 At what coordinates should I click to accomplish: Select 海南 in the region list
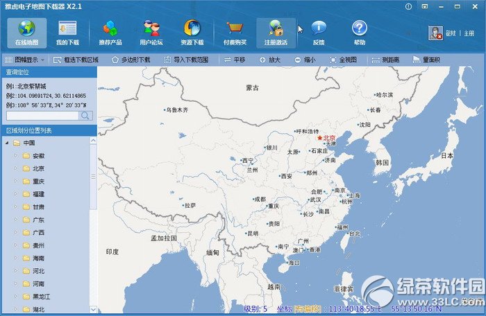[38, 258]
